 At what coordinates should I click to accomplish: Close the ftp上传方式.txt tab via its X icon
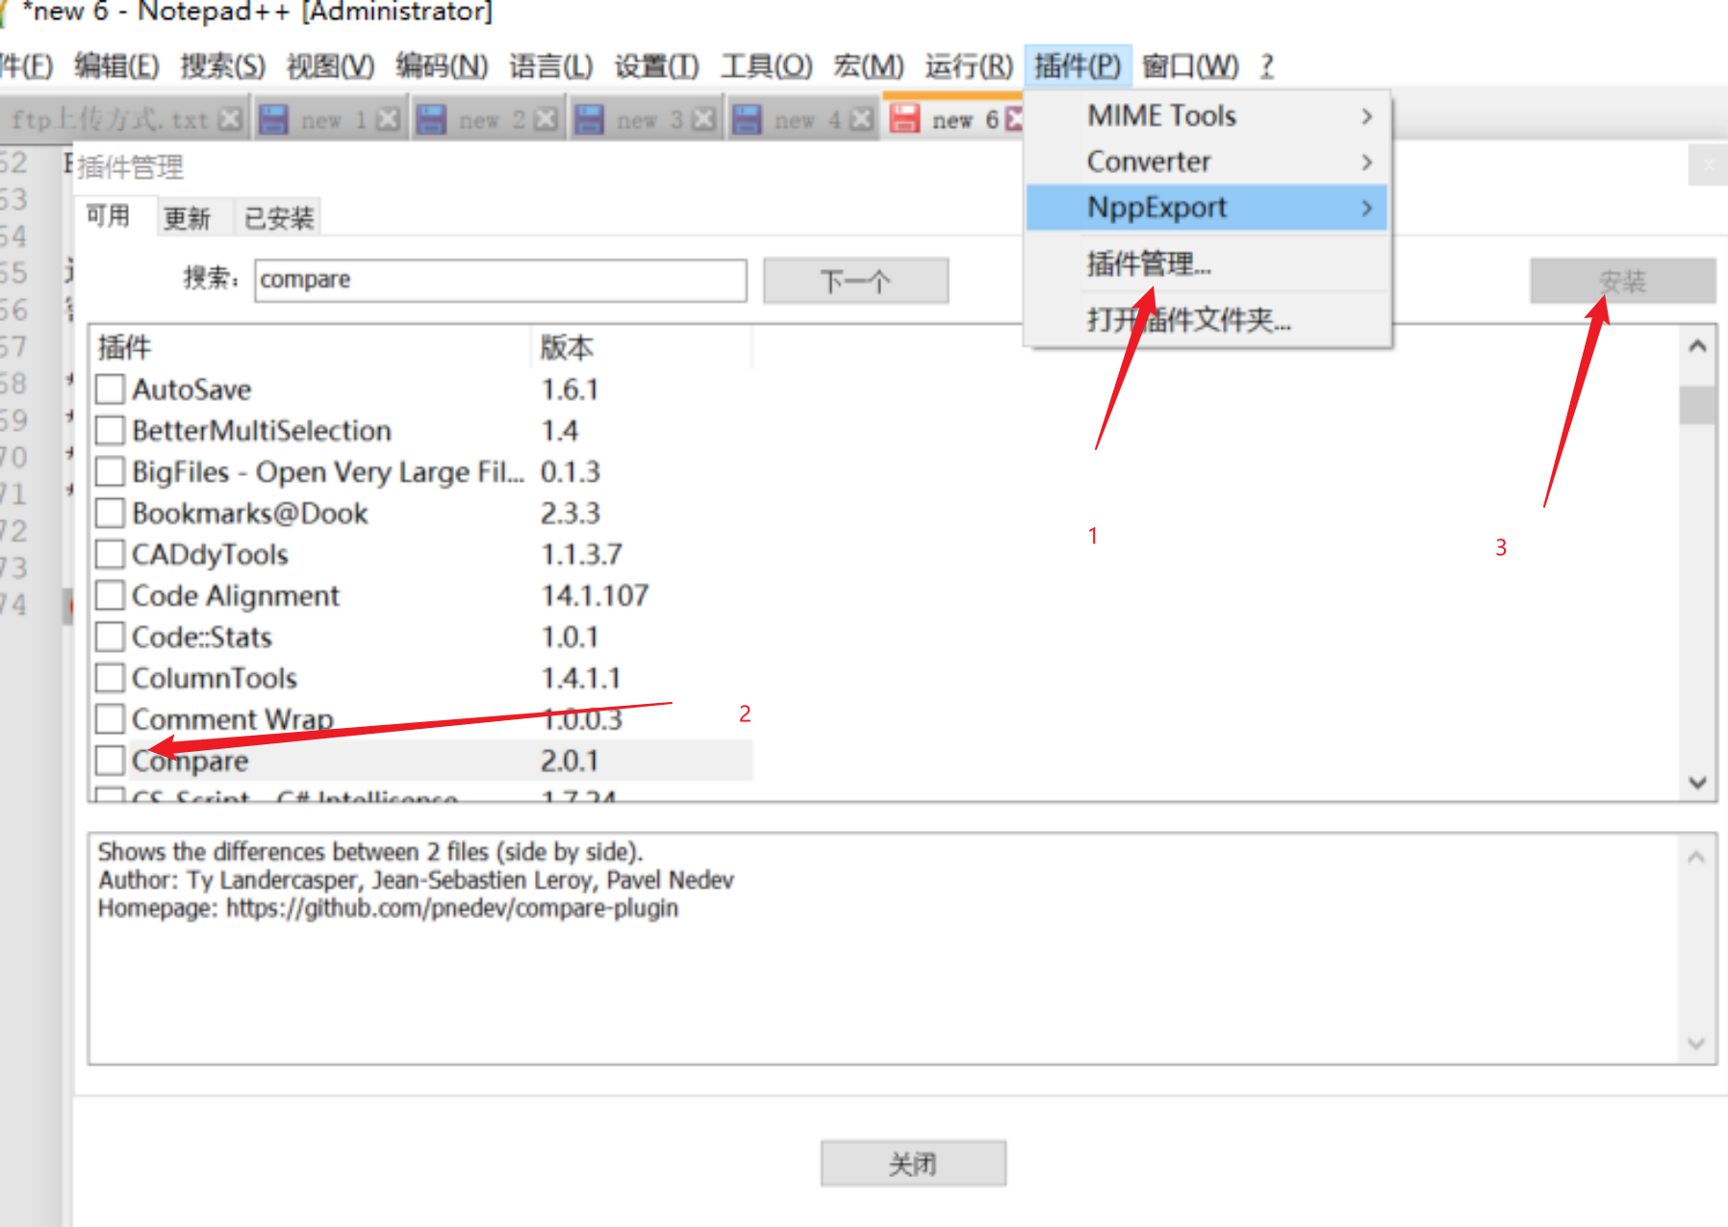(230, 117)
